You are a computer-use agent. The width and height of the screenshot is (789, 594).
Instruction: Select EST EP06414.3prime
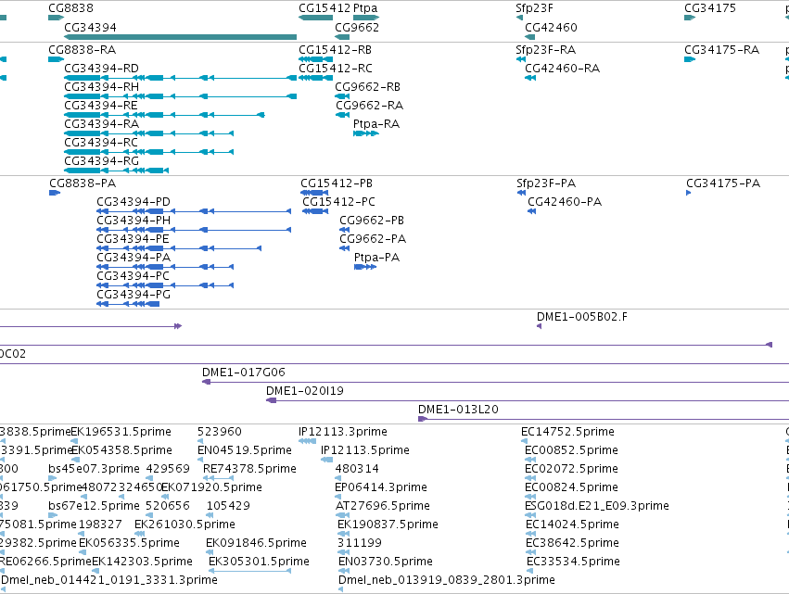(x=381, y=487)
